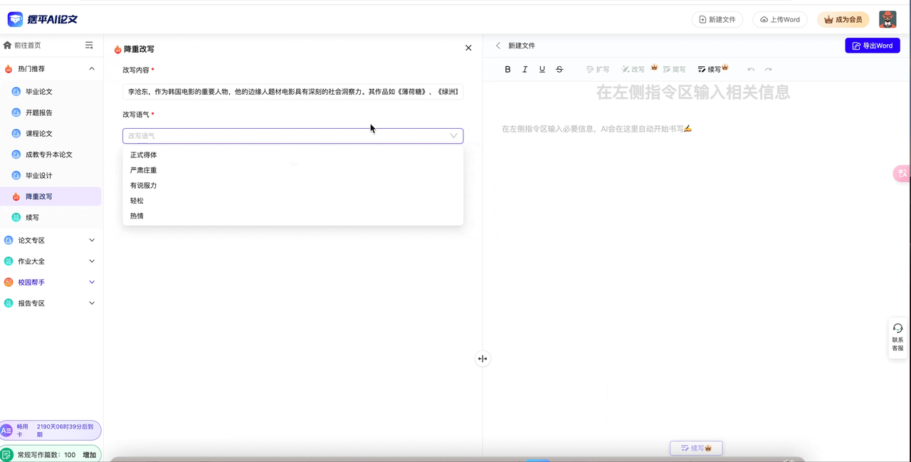Go to homepage via 前往首页

(x=23, y=45)
